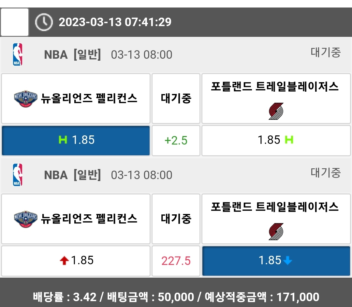This screenshot has height=307, width=352.
Task: Click the red up arrow over icon
Action: [x=64, y=261]
